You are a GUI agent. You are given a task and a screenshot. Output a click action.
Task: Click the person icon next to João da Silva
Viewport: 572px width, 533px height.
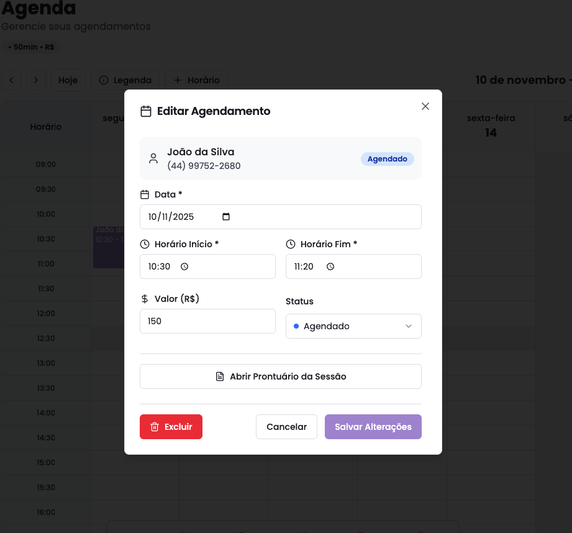click(153, 158)
